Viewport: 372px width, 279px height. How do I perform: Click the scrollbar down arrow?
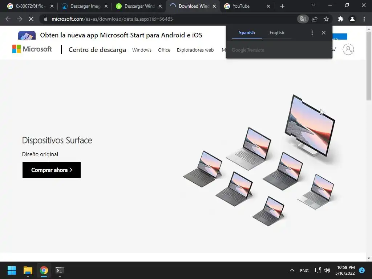[x=369, y=258]
